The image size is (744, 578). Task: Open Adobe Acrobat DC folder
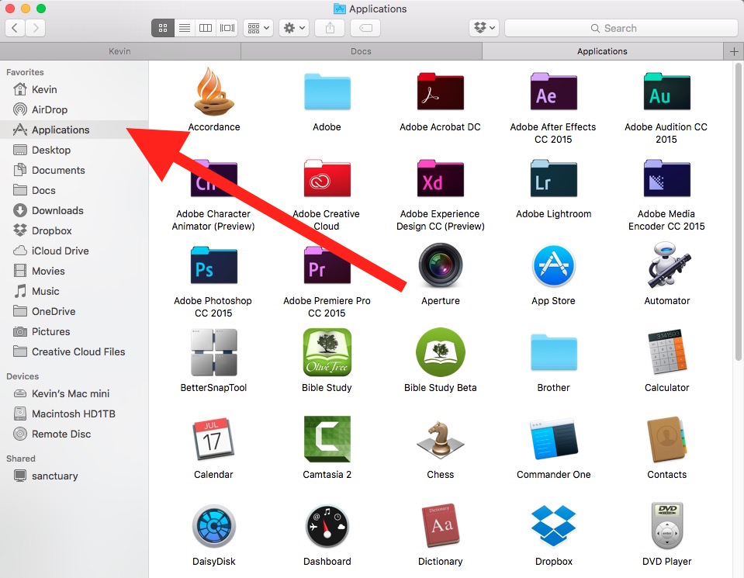(x=441, y=92)
